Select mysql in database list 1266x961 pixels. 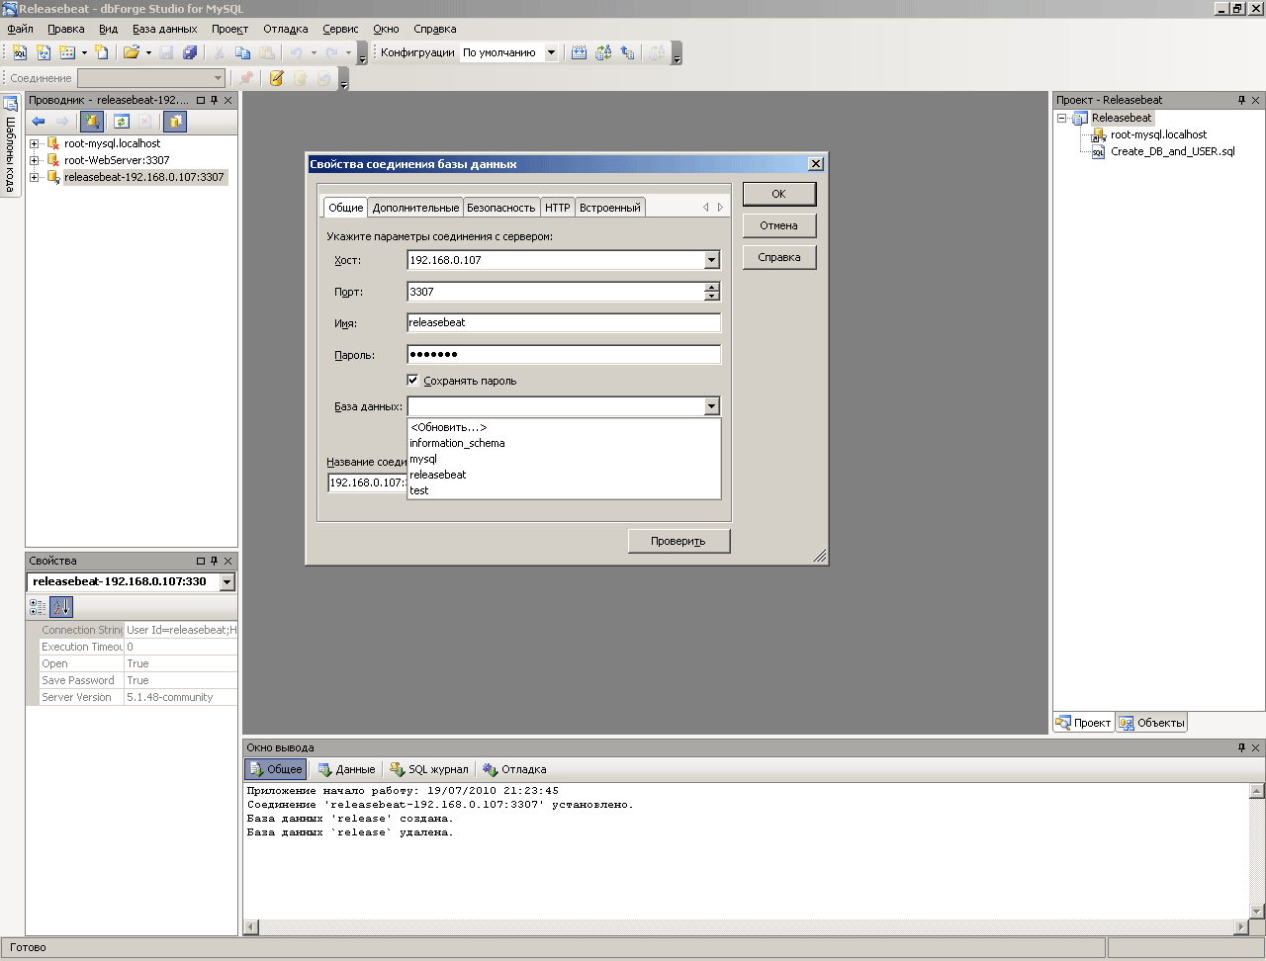click(x=564, y=459)
